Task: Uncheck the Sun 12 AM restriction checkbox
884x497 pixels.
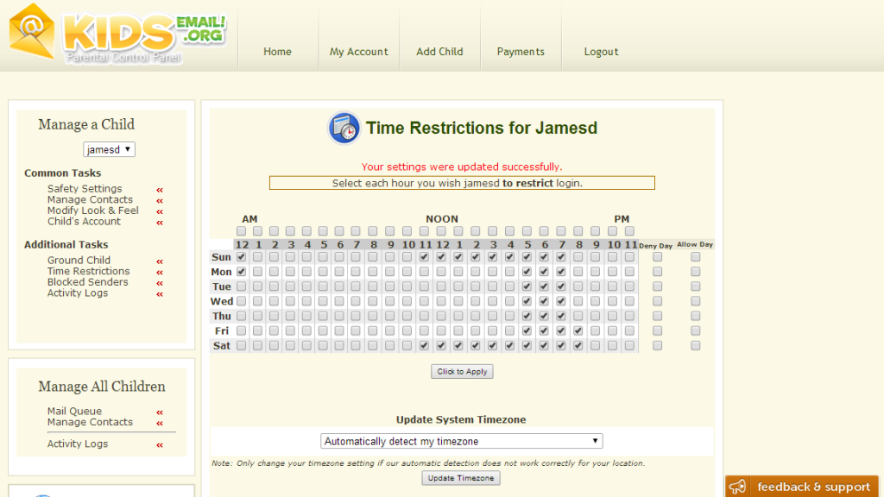Action: 240,256
